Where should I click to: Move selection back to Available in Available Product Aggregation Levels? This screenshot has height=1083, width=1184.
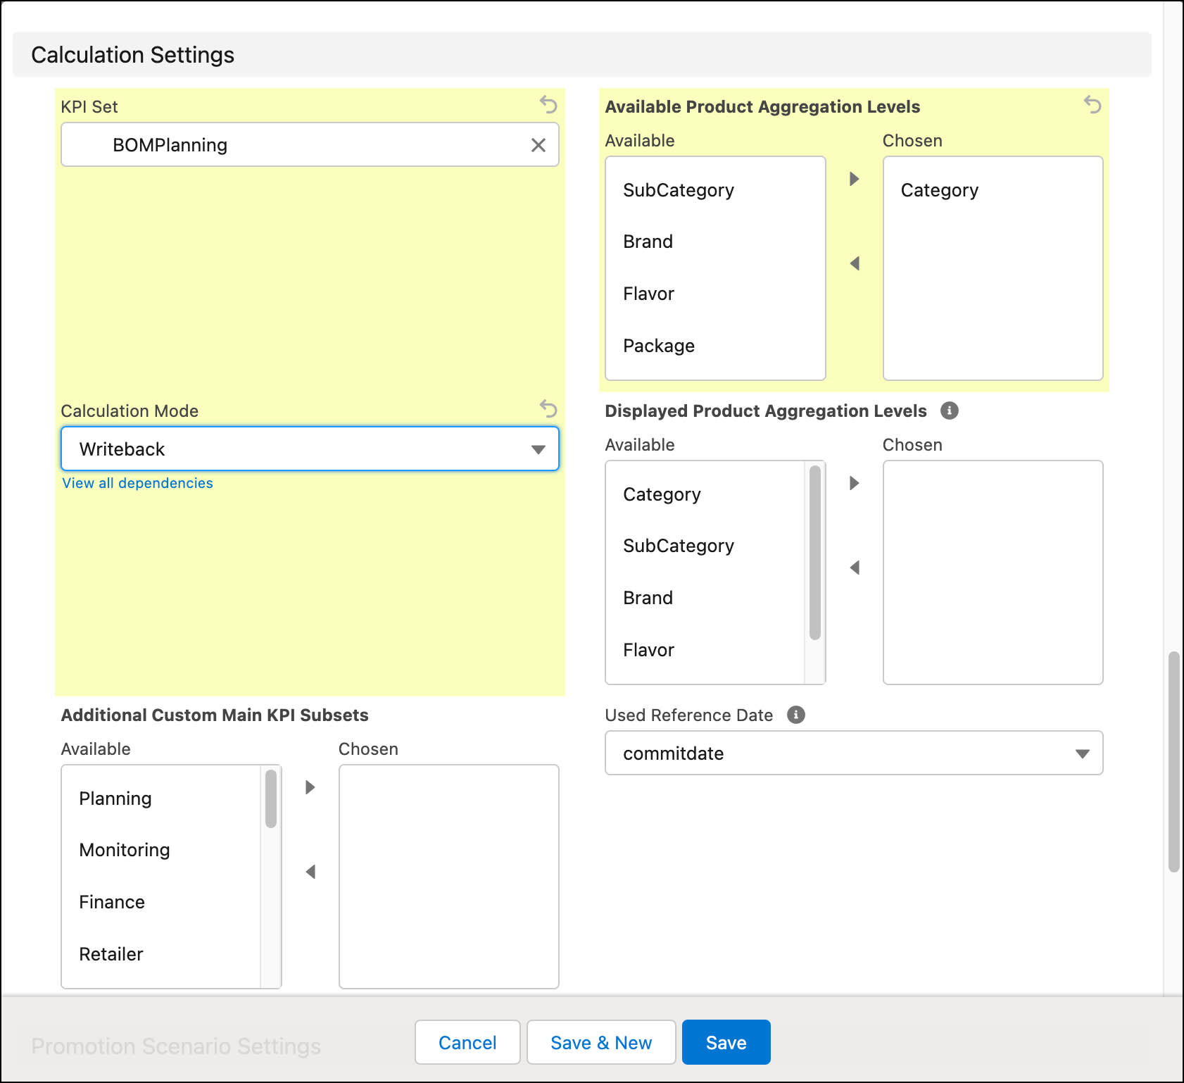pos(855,263)
